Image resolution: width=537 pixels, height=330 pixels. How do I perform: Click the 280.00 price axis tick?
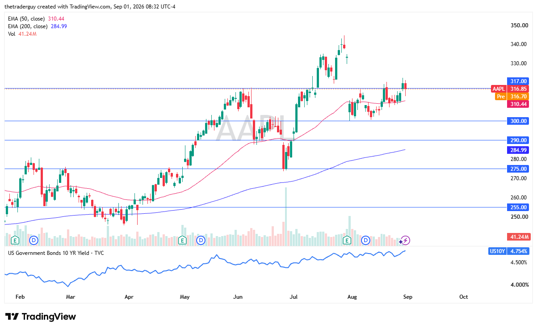[520, 159]
